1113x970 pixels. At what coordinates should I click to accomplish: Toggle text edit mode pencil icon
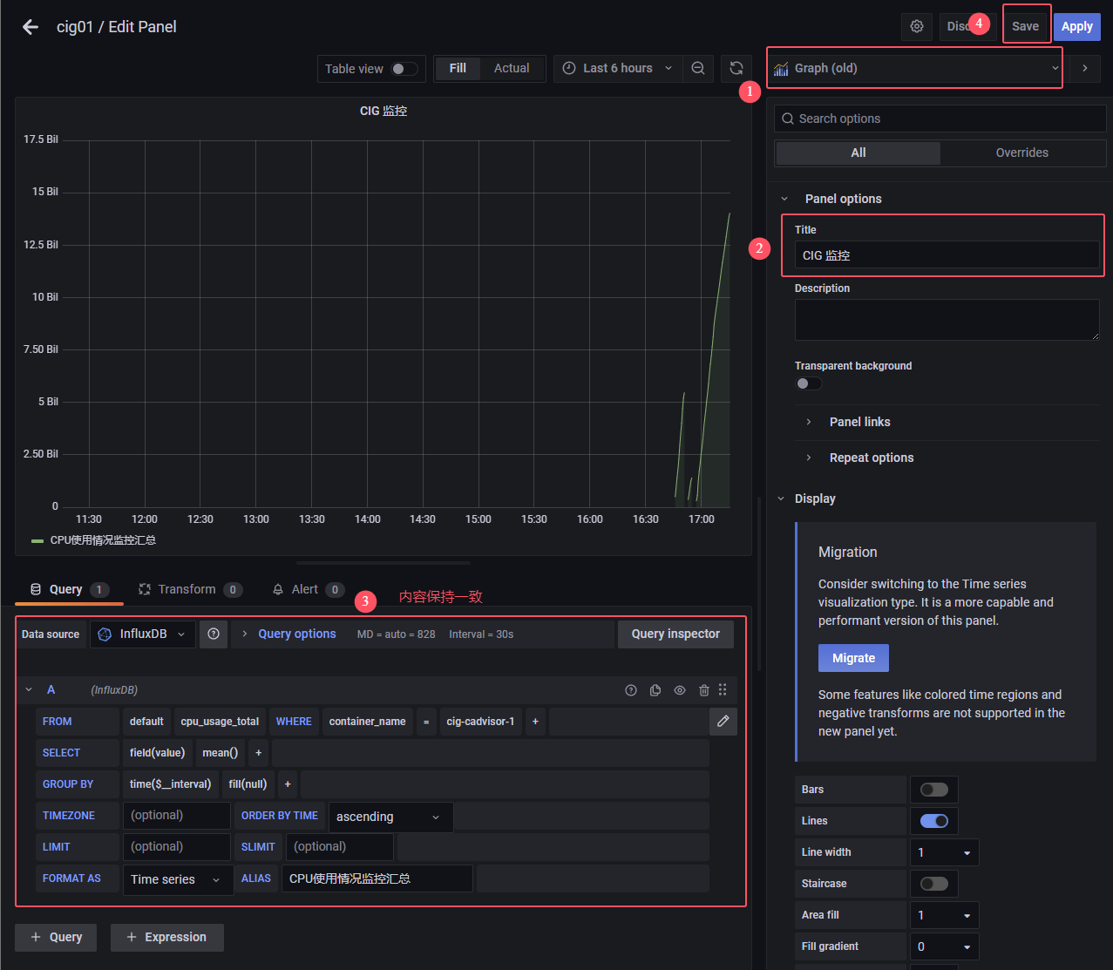[723, 721]
